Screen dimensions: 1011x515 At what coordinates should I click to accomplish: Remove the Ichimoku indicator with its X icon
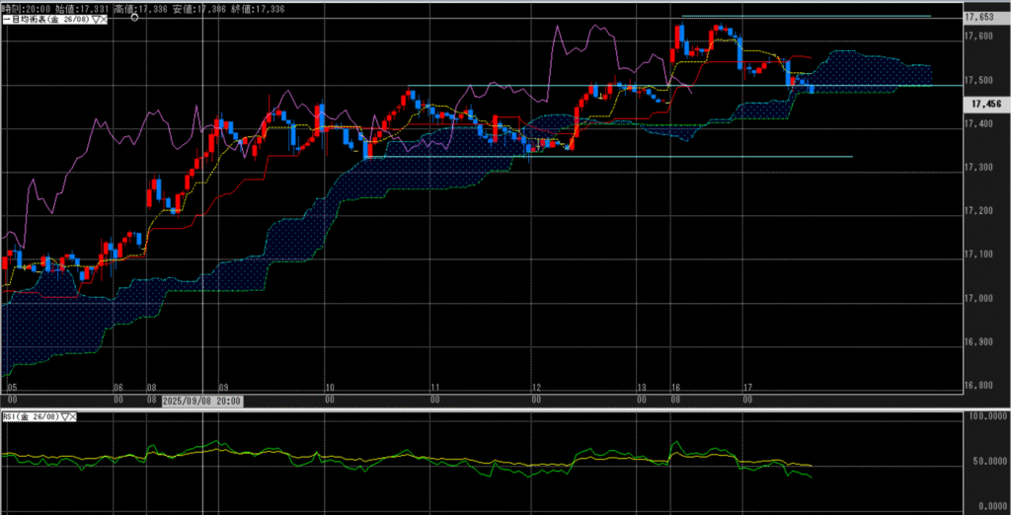104,20
